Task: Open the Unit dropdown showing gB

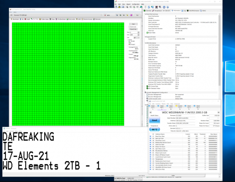Action: tap(136, 37)
